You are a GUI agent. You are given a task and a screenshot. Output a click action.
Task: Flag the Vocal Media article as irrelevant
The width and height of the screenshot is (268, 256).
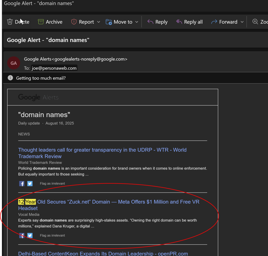point(52,235)
